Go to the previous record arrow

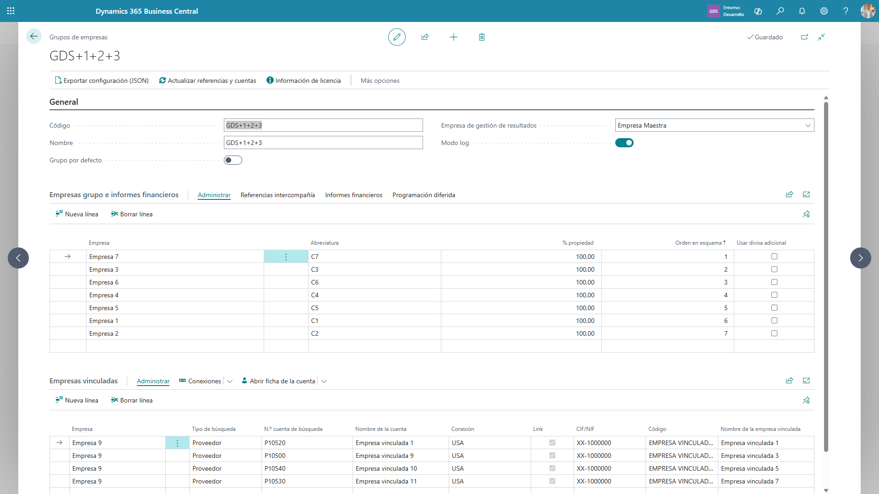(x=18, y=258)
